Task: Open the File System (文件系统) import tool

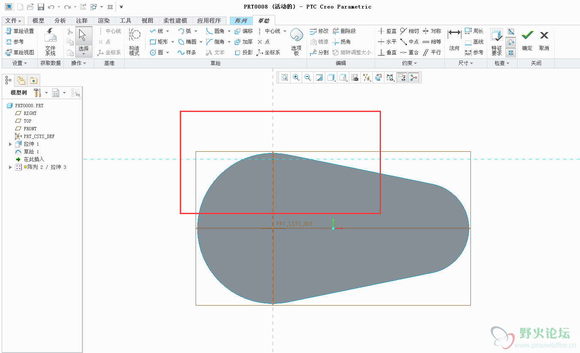Action: [51, 42]
